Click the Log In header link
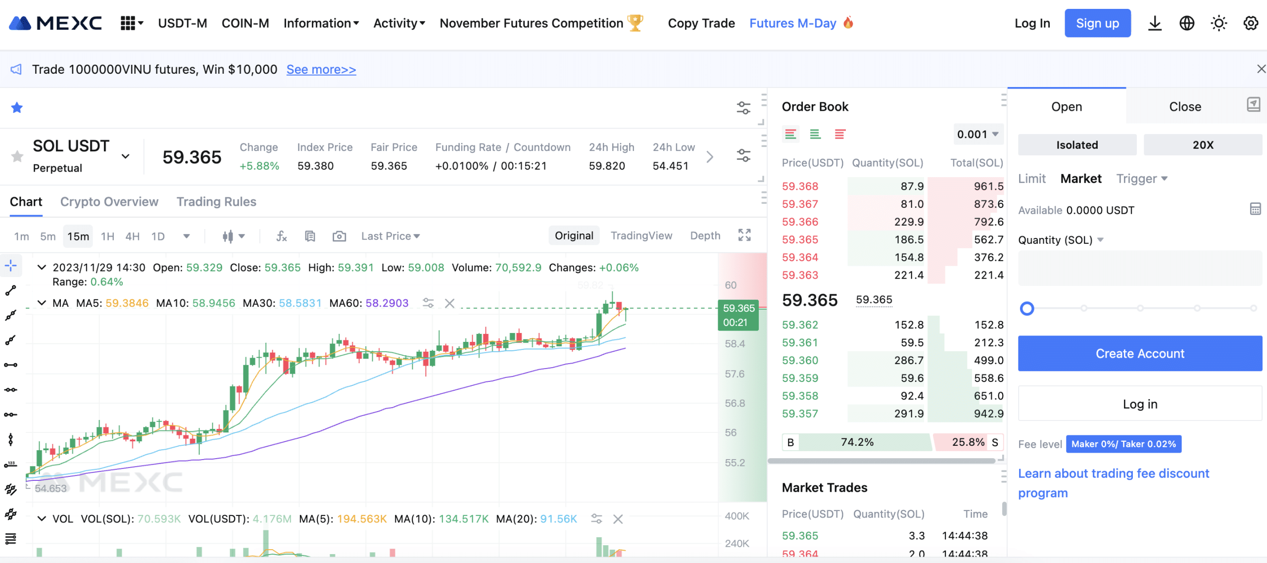 (1032, 23)
